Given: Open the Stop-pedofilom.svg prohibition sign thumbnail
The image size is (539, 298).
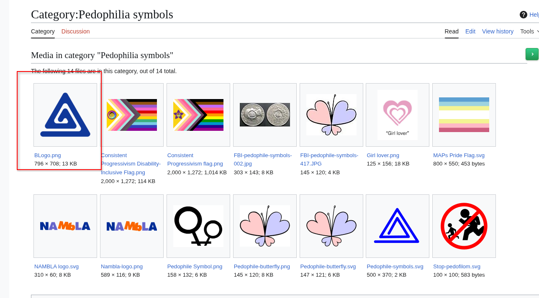Looking at the screenshot, I should coord(464,226).
